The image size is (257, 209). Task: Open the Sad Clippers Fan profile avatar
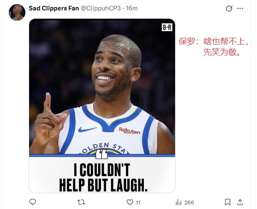click(17, 12)
